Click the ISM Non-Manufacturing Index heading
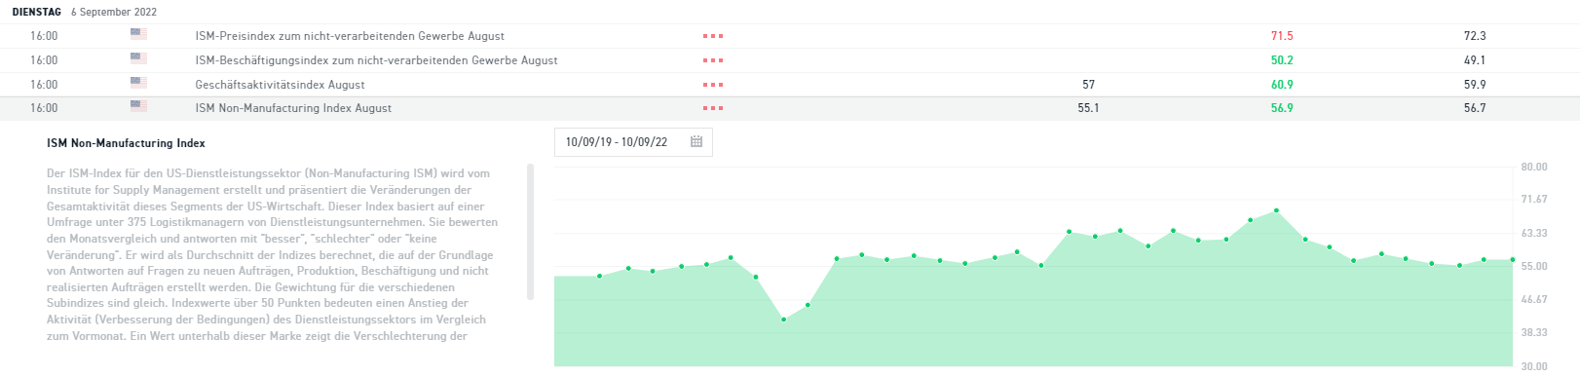This screenshot has width=1580, height=377. [126, 143]
